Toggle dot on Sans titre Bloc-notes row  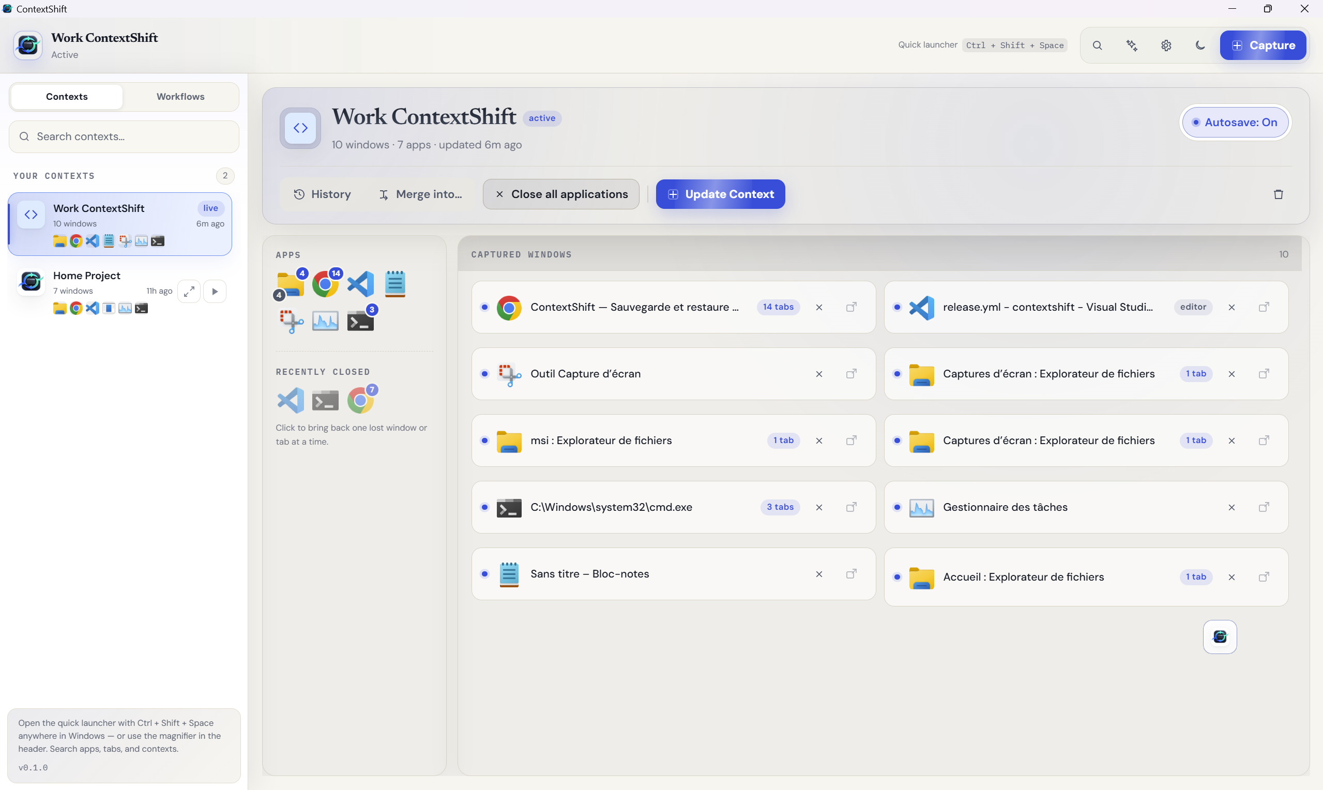[484, 574]
